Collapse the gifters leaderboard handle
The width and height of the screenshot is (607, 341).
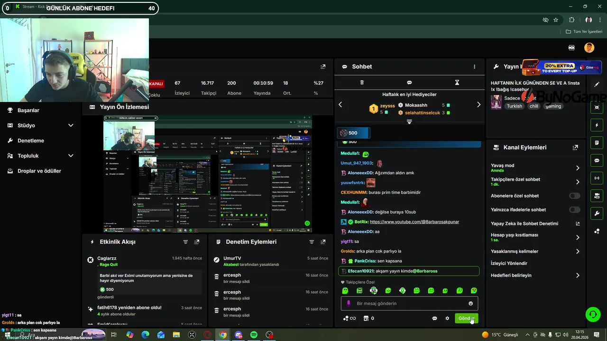(409, 122)
